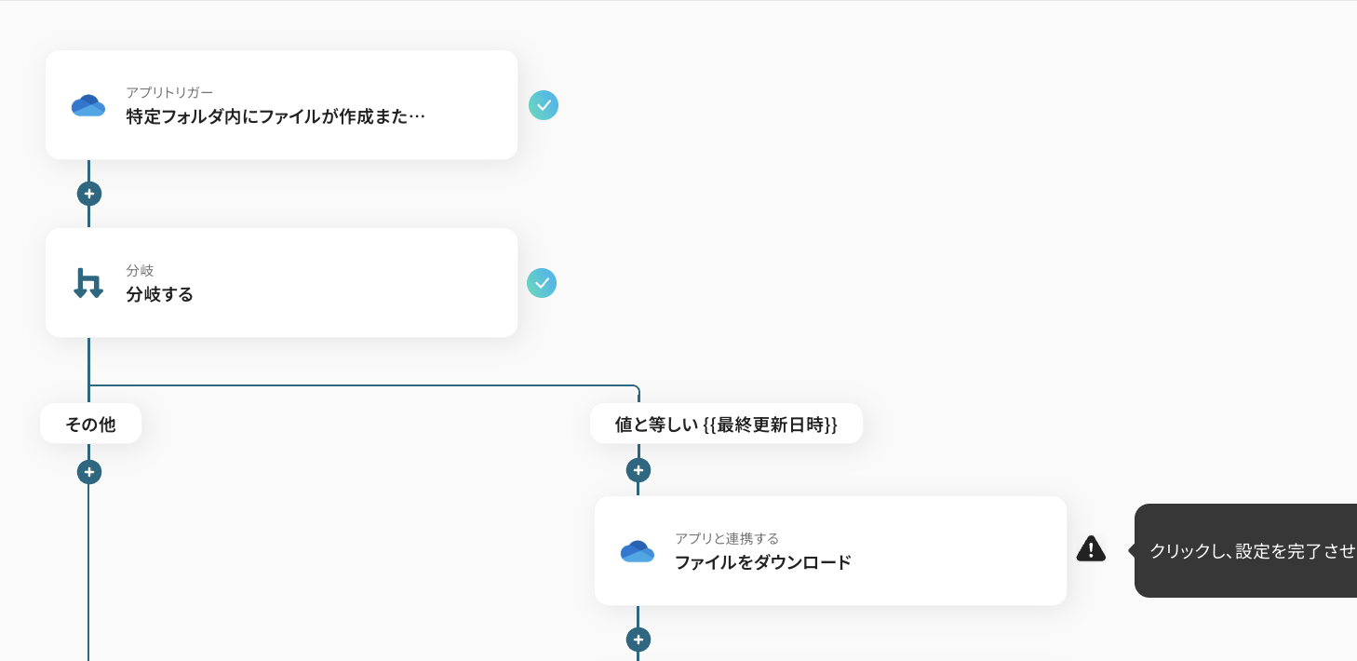Click the green checkmark on the 分岐 step
This screenshot has height=661, width=1357.
point(542,283)
